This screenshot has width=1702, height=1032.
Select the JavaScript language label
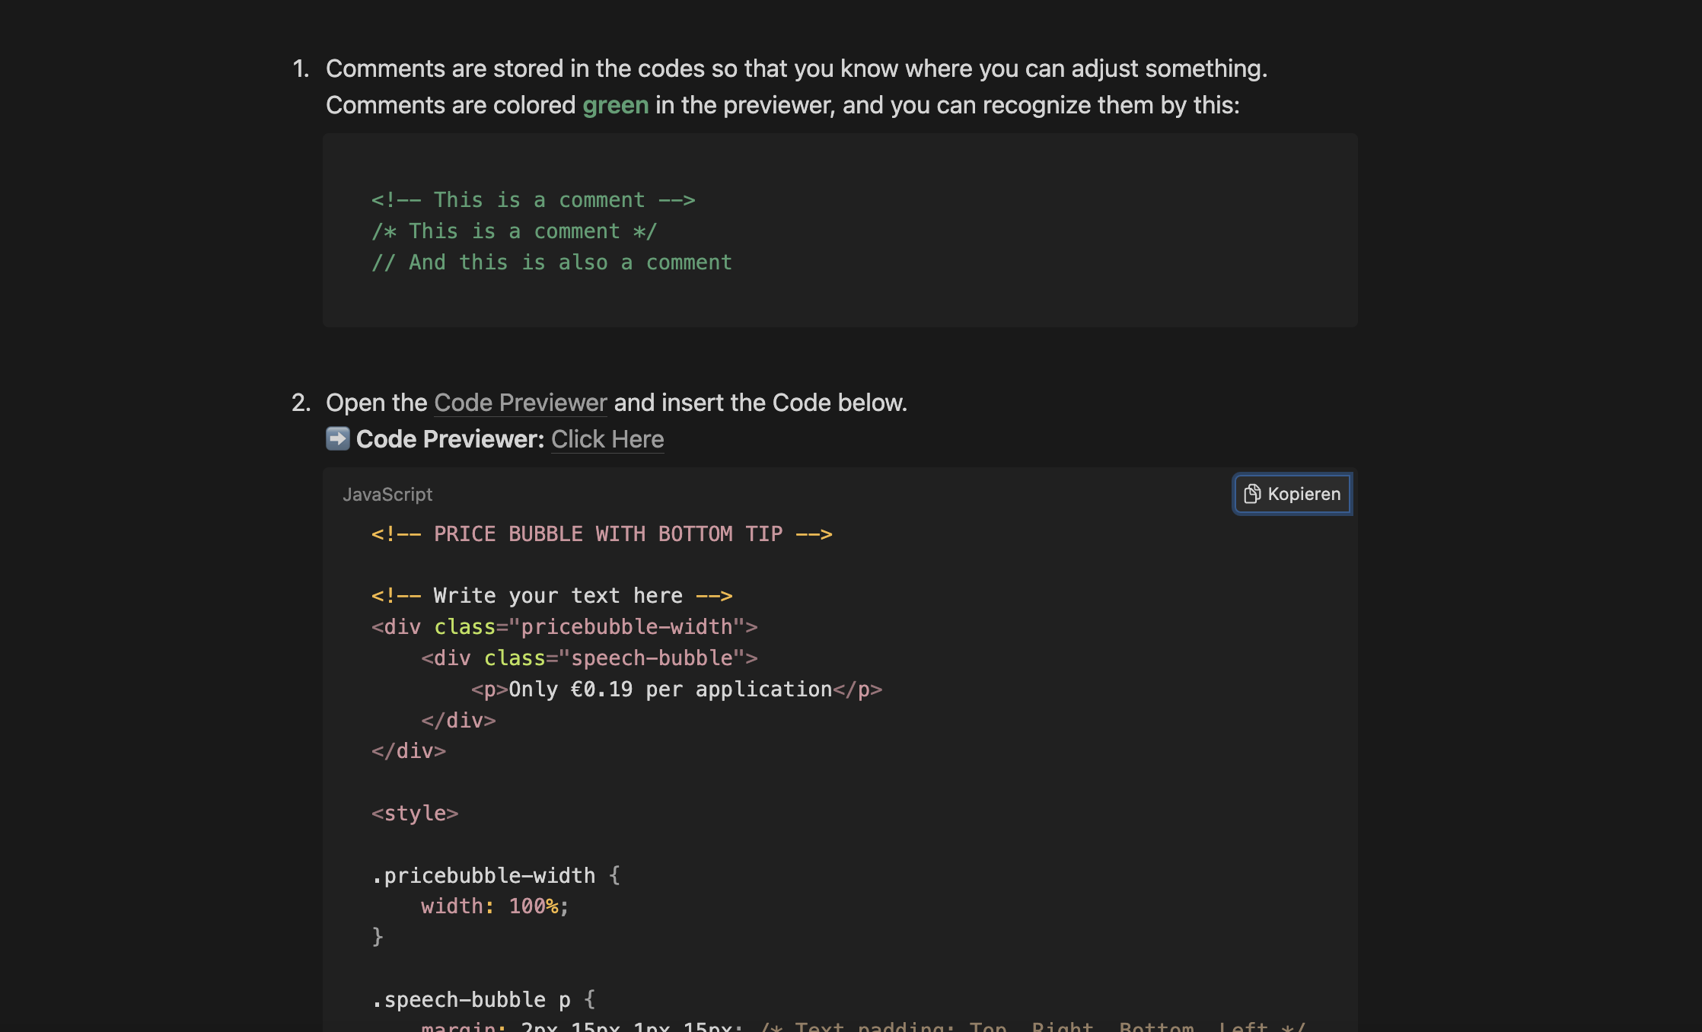click(x=387, y=495)
